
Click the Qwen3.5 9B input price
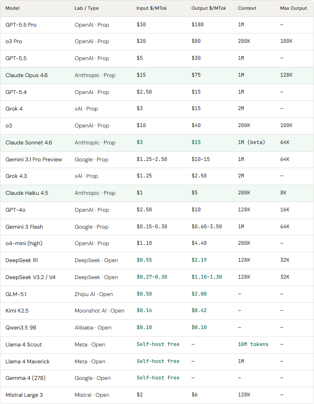point(144,327)
